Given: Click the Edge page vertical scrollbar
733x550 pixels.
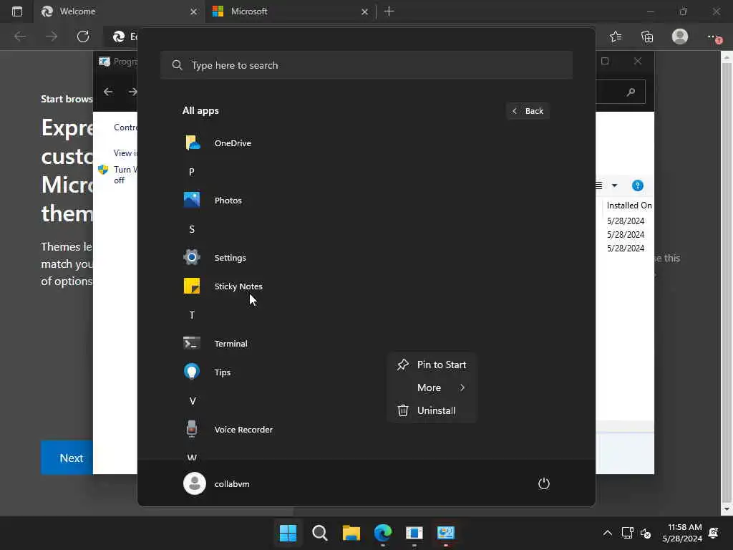Looking at the screenshot, I should click(x=727, y=284).
